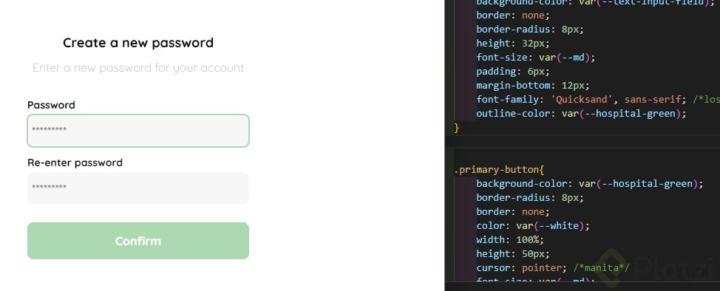The width and height of the screenshot is (720, 291).
Task: Click the 'cursor: pointer; /*manita*/' line
Action: [553, 267]
